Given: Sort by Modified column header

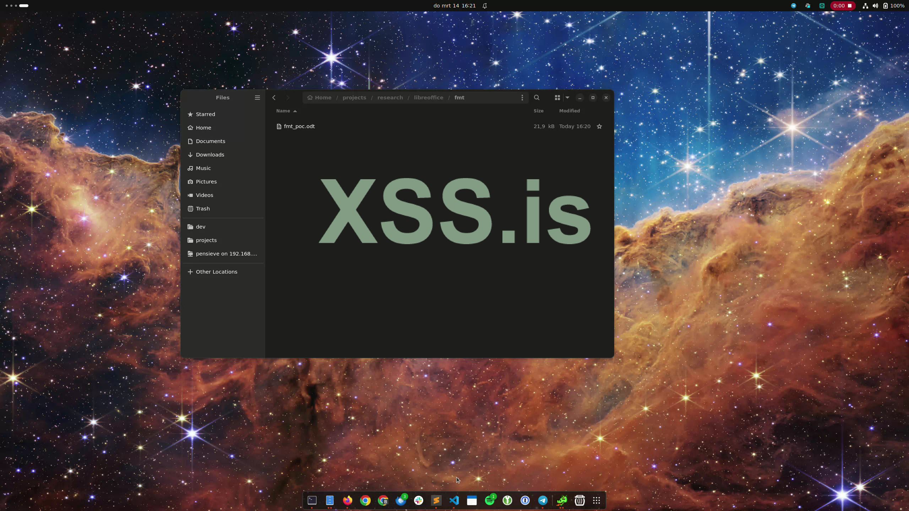Looking at the screenshot, I should click(569, 111).
